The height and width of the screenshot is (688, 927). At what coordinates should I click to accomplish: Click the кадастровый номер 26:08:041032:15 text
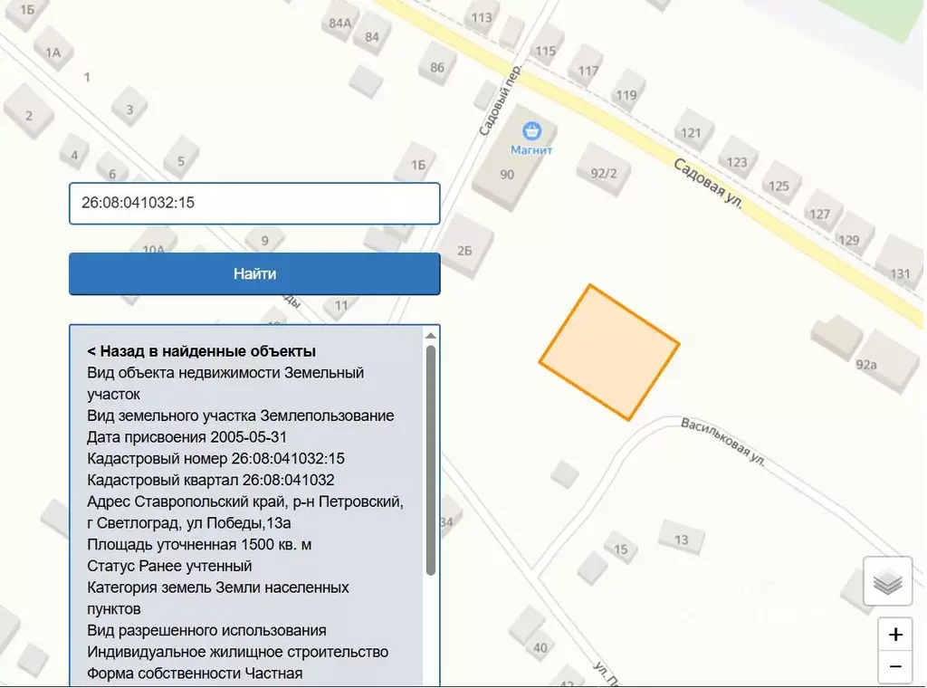[x=215, y=458]
